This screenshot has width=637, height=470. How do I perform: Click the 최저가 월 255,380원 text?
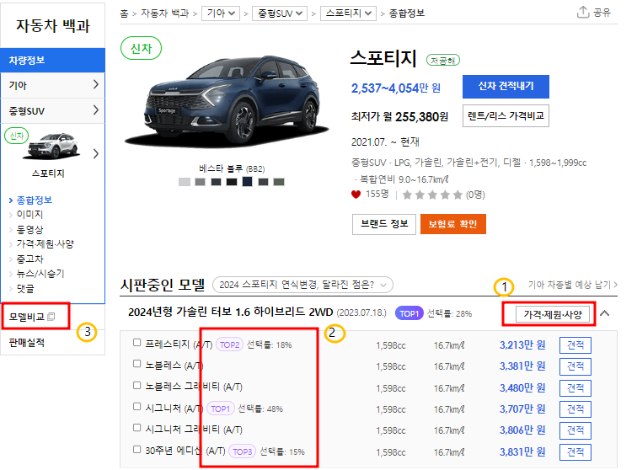pyautogui.click(x=399, y=117)
